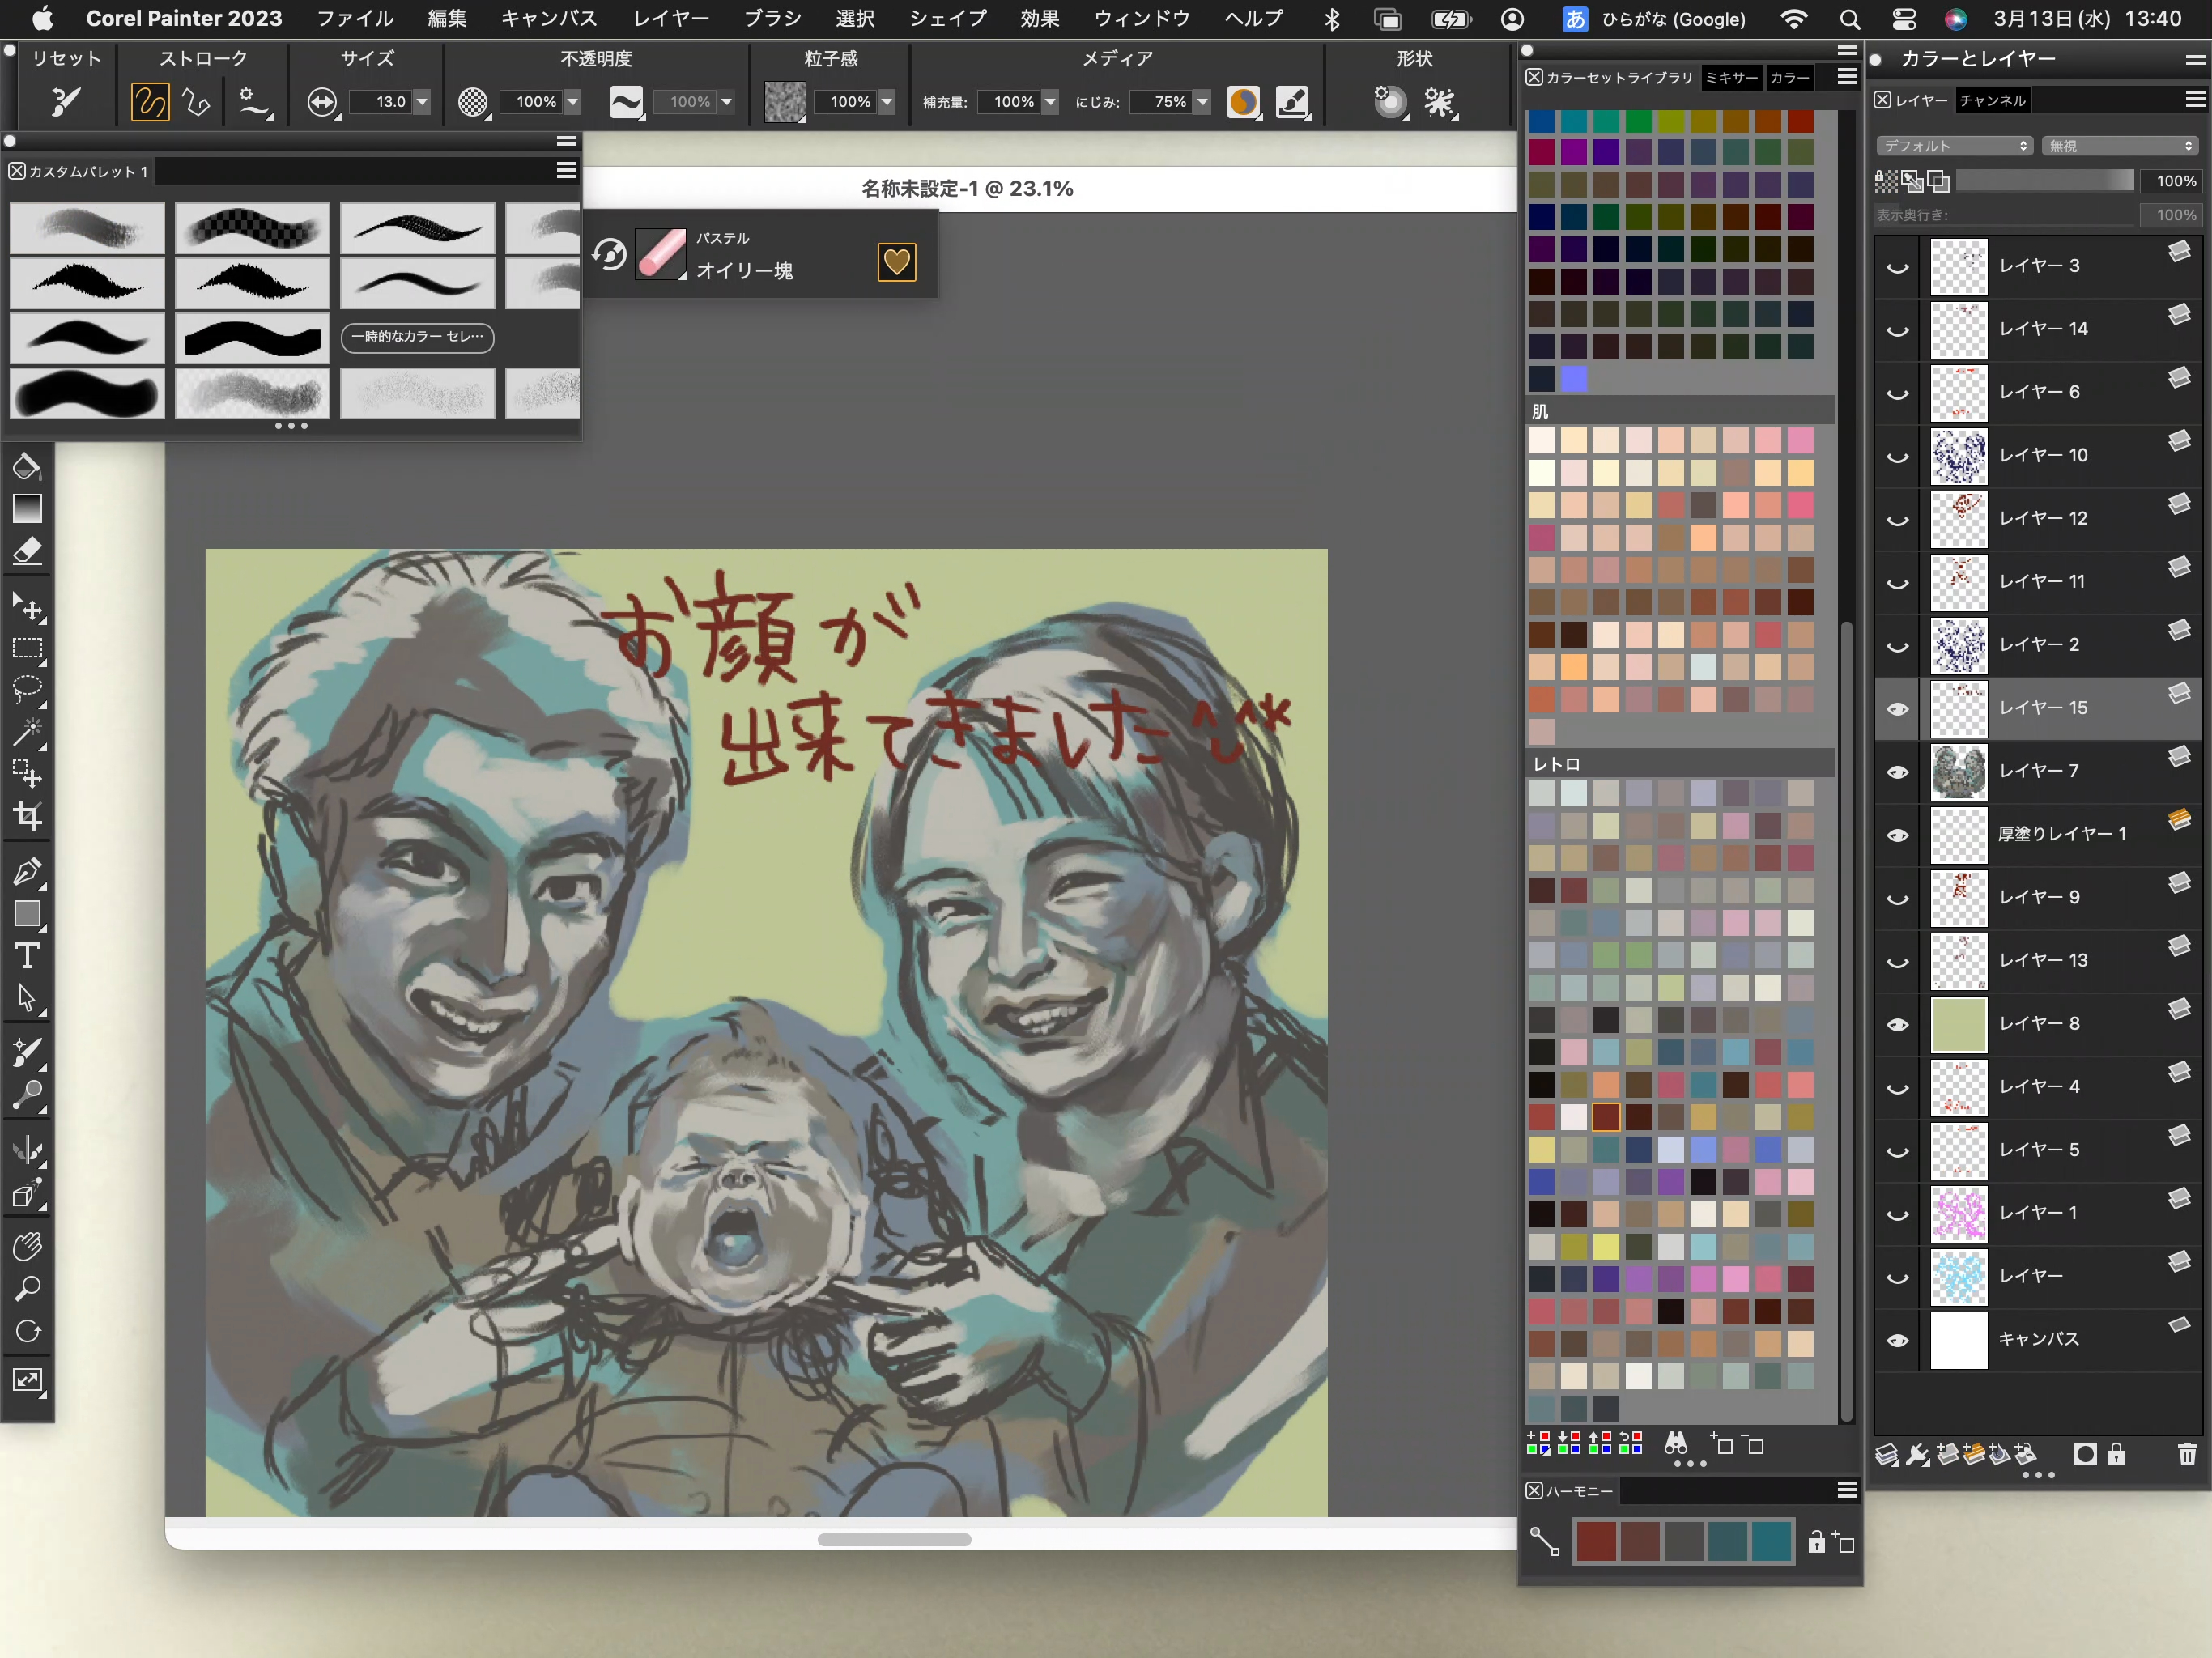Screen dimensions: 2212x1658
Task: Select the Text tool
Action: point(27,956)
